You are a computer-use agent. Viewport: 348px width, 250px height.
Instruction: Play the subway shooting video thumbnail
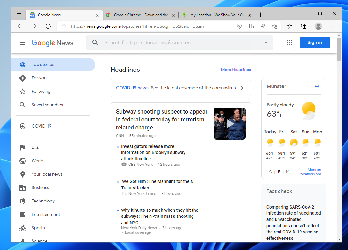tap(230, 124)
